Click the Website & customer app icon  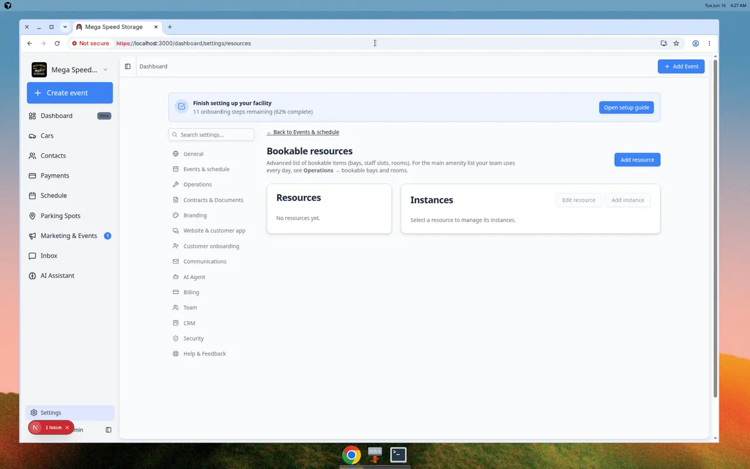(176, 230)
